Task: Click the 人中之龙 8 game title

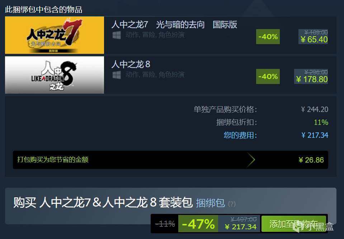Action: tap(131, 64)
